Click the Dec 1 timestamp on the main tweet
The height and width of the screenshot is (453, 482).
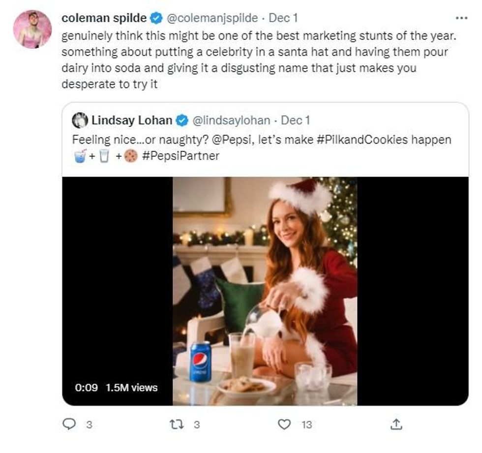click(x=283, y=18)
